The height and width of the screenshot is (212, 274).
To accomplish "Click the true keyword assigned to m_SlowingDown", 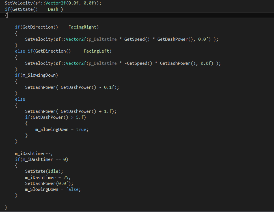I will [81, 129].
